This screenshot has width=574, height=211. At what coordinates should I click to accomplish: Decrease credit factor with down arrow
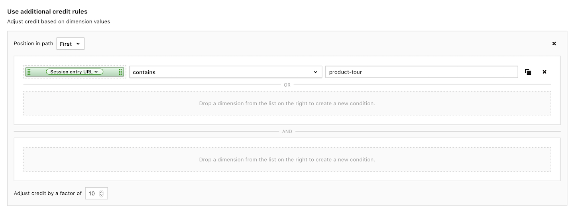click(x=101, y=196)
